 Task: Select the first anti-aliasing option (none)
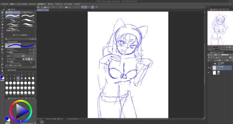24,59
